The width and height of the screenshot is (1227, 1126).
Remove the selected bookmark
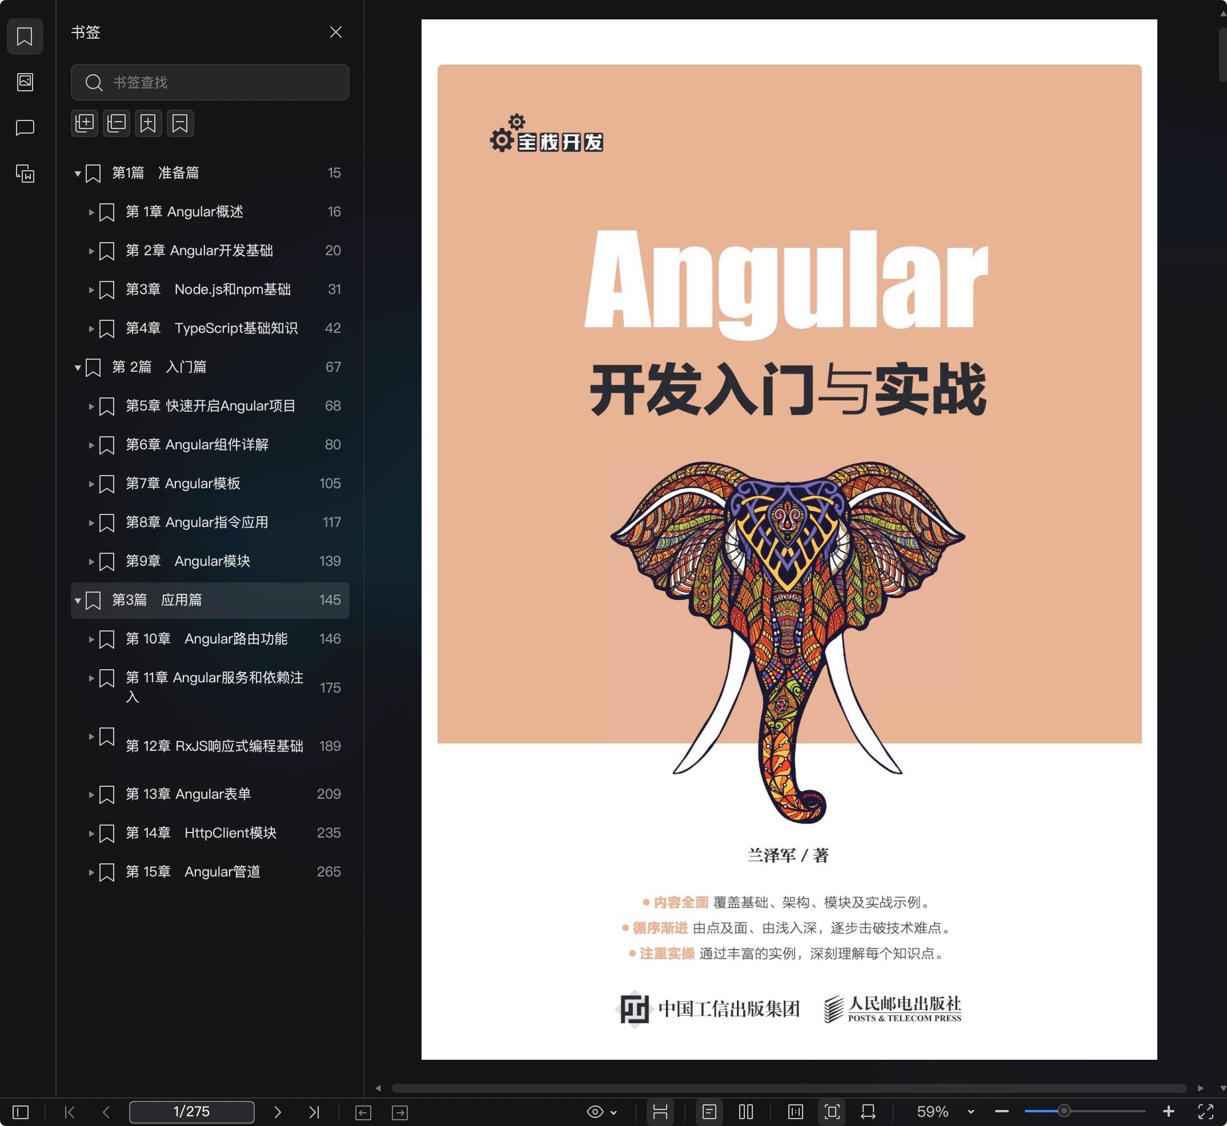[181, 123]
